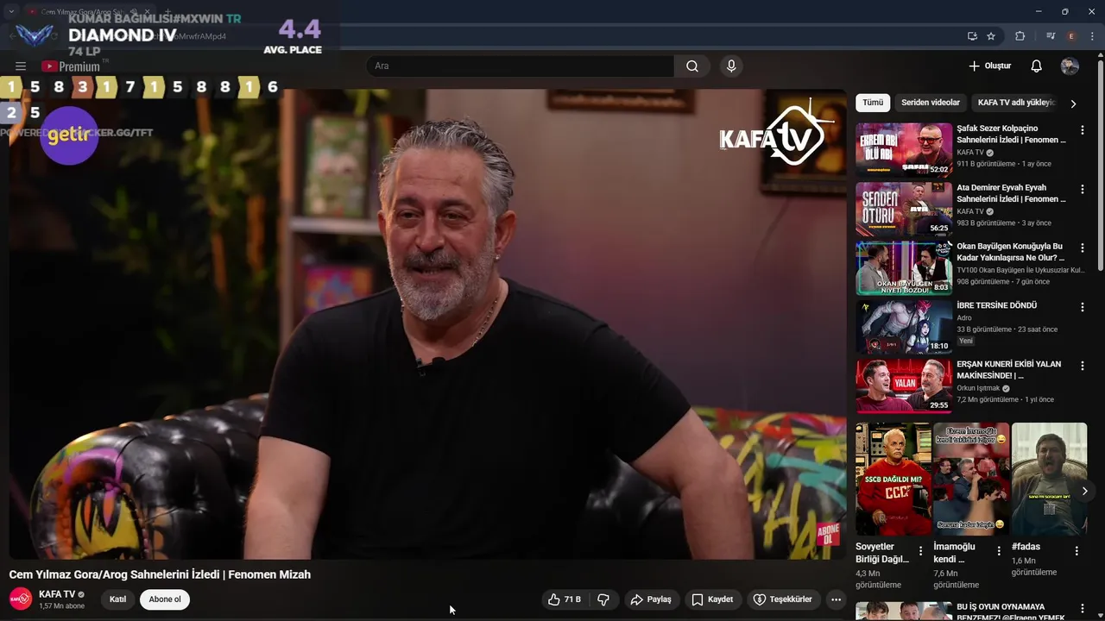Open the YouTube account avatar menu
1105x621 pixels.
1070,66
